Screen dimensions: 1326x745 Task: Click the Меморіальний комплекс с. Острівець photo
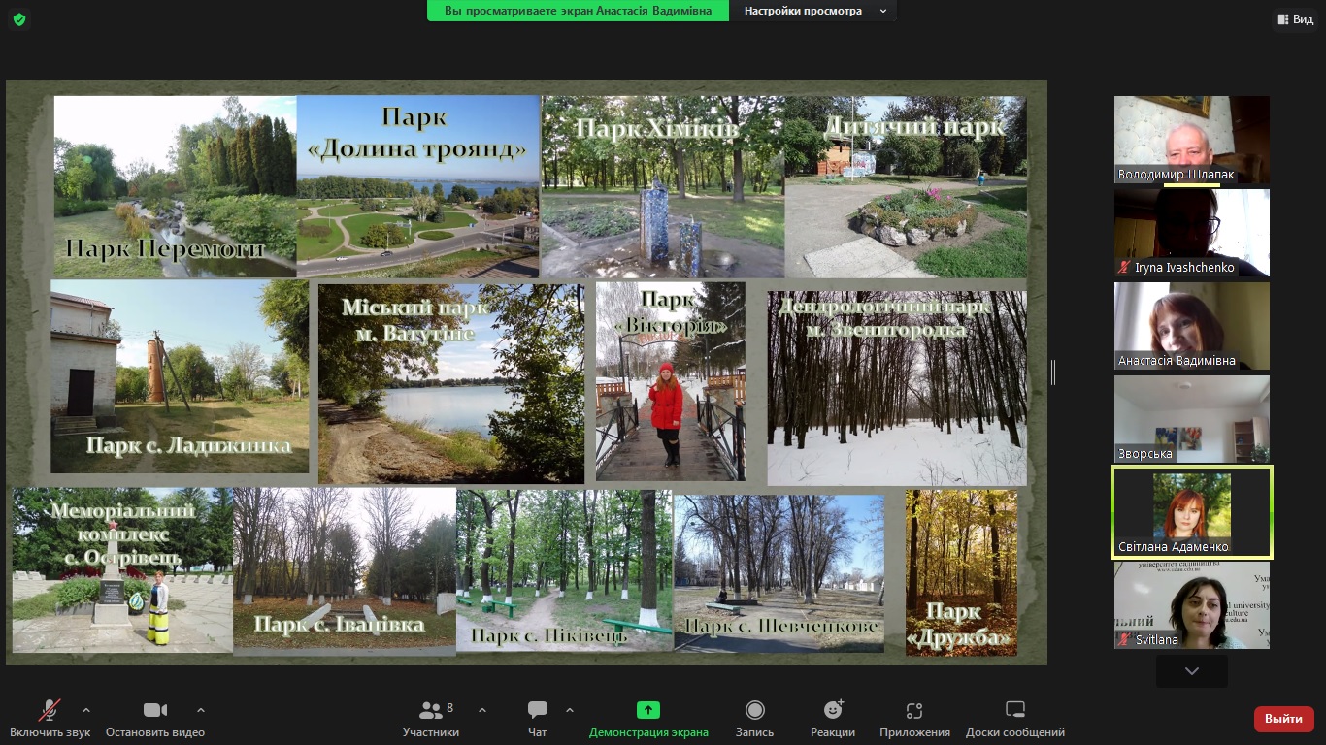coord(122,569)
